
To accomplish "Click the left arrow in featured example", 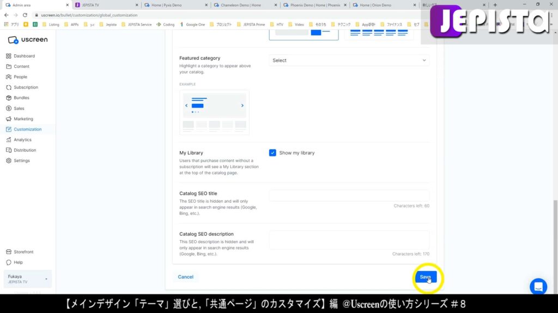I will pyautogui.click(x=186, y=105).
